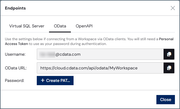Switch to the Virtual SQL Server tab

pyautogui.click(x=27, y=26)
